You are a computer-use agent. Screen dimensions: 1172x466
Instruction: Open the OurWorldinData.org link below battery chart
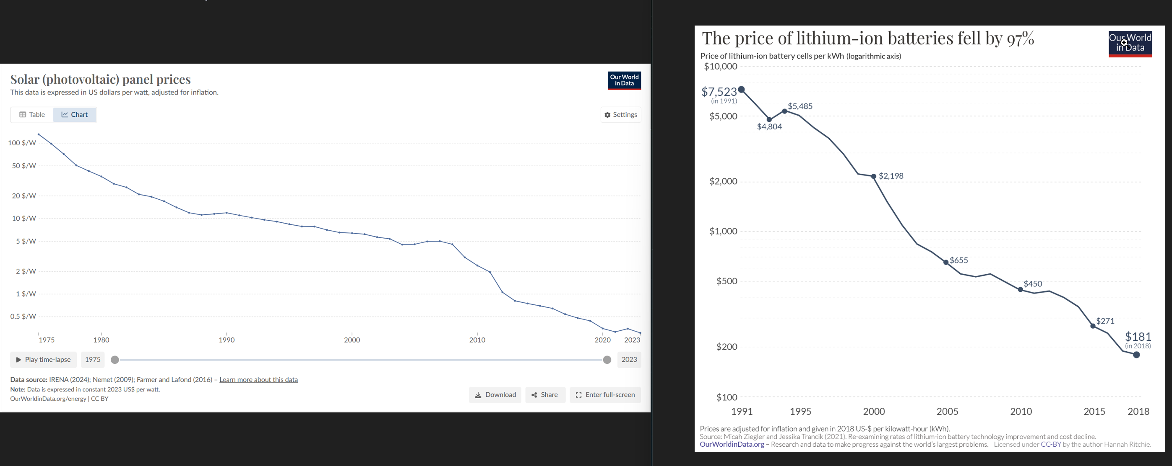[x=732, y=444]
